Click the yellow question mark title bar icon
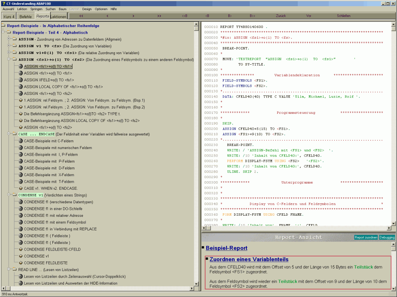 pos(3,3)
